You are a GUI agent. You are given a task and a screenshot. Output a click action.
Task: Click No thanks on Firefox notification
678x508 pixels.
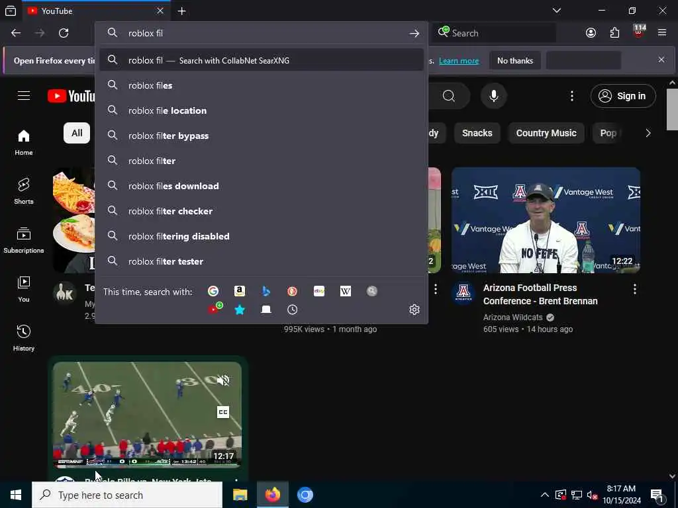pos(515,60)
